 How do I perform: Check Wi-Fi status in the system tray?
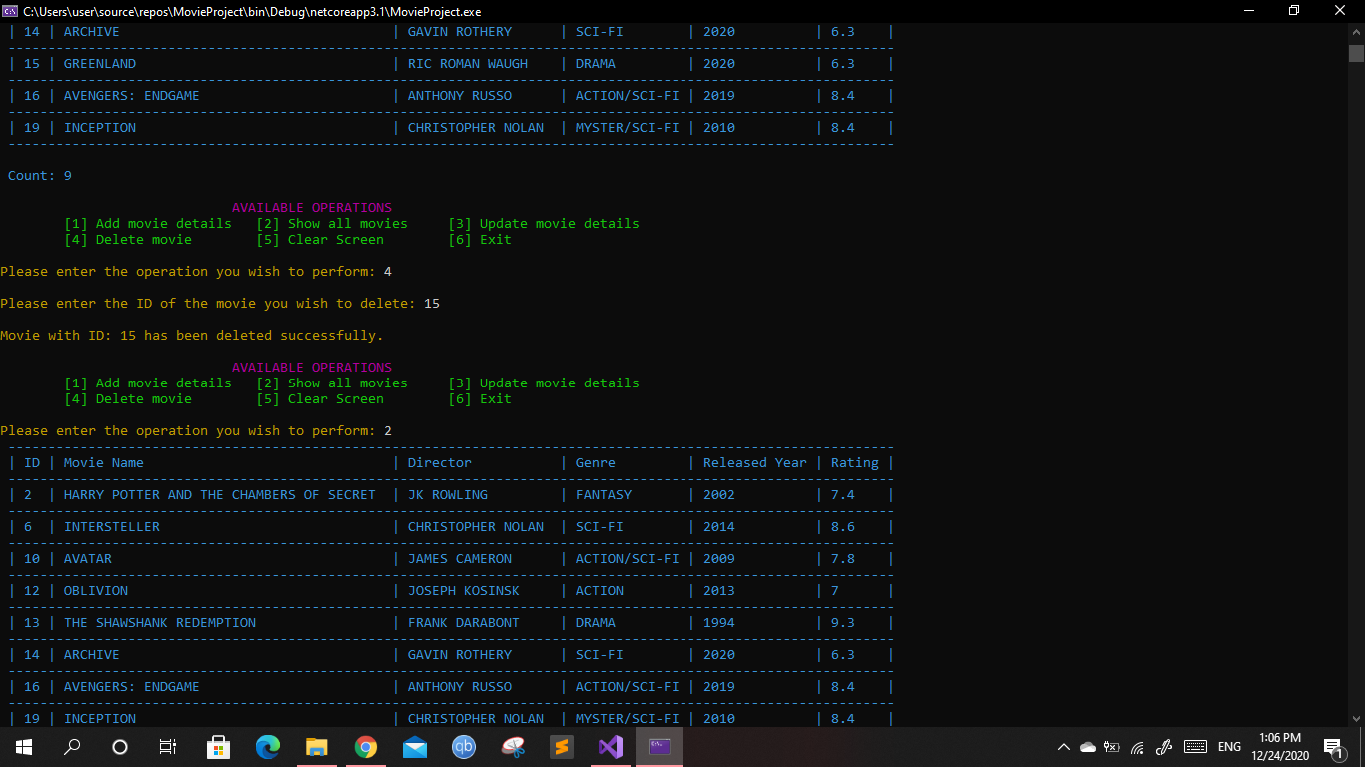click(1136, 746)
